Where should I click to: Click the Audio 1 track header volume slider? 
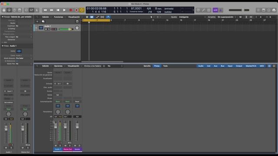66,29
